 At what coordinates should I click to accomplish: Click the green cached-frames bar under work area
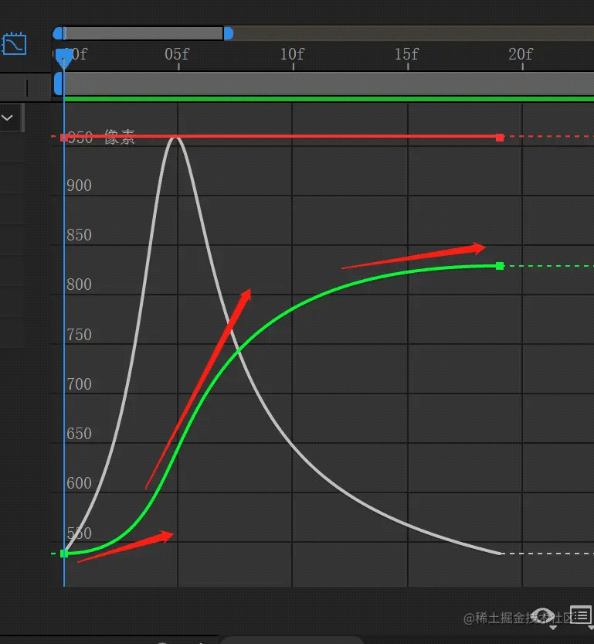click(324, 99)
